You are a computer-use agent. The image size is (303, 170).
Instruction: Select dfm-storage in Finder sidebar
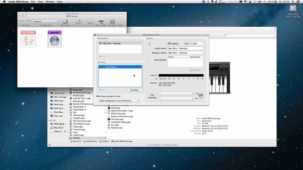(x=58, y=97)
